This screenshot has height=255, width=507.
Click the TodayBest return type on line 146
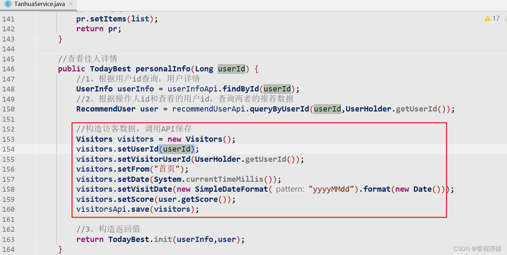click(x=110, y=69)
